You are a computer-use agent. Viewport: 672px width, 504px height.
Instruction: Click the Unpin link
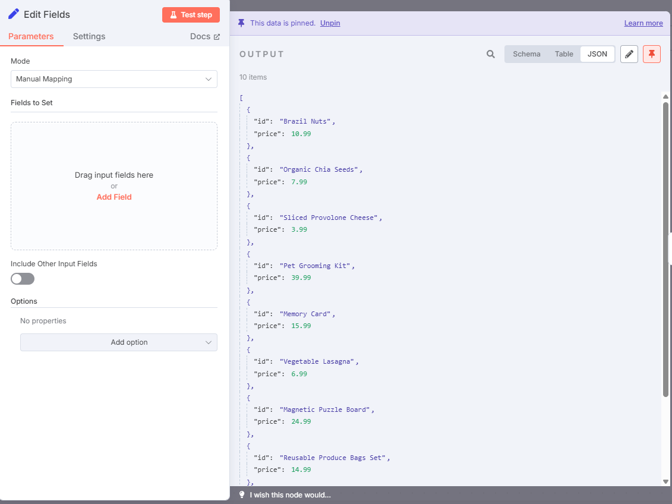coord(330,23)
